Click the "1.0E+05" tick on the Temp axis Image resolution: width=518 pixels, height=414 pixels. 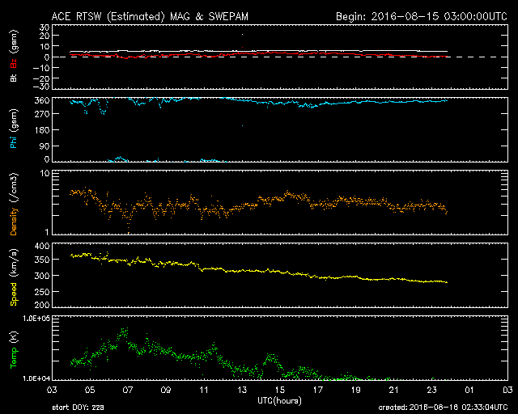36,319
